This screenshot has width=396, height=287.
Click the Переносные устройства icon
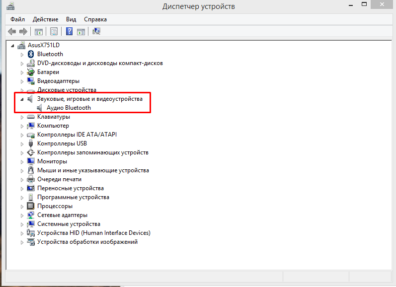click(31, 188)
